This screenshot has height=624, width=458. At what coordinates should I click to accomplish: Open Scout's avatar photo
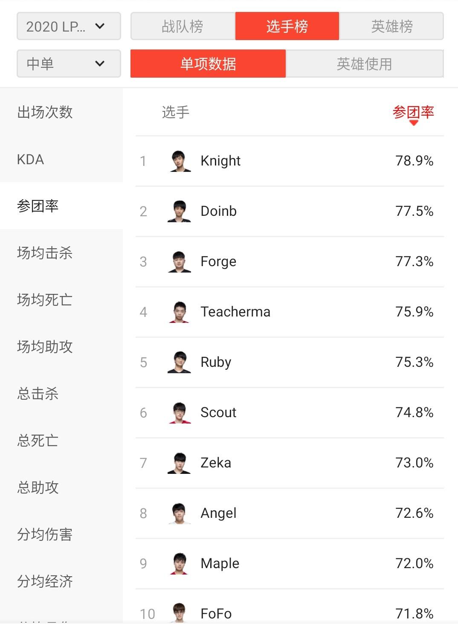[x=180, y=413]
